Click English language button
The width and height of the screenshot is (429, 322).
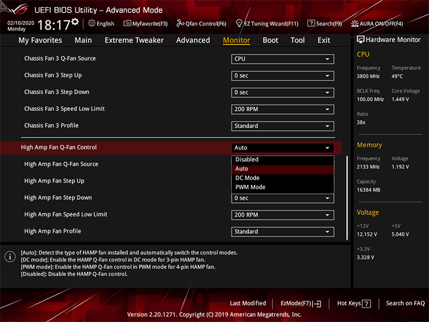(x=101, y=23)
